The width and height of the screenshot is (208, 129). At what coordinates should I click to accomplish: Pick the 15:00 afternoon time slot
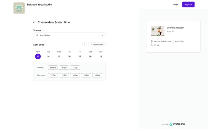[x=86, y=75]
